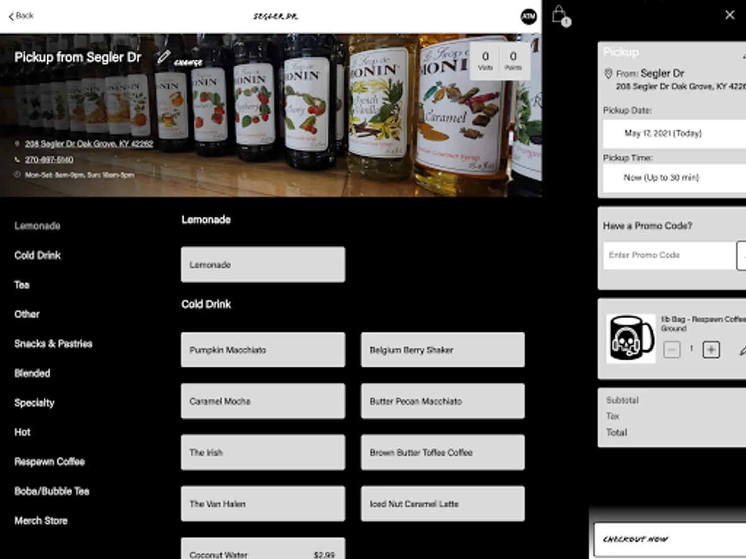Select Cold Drink category in sidebar

click(37, 255)
